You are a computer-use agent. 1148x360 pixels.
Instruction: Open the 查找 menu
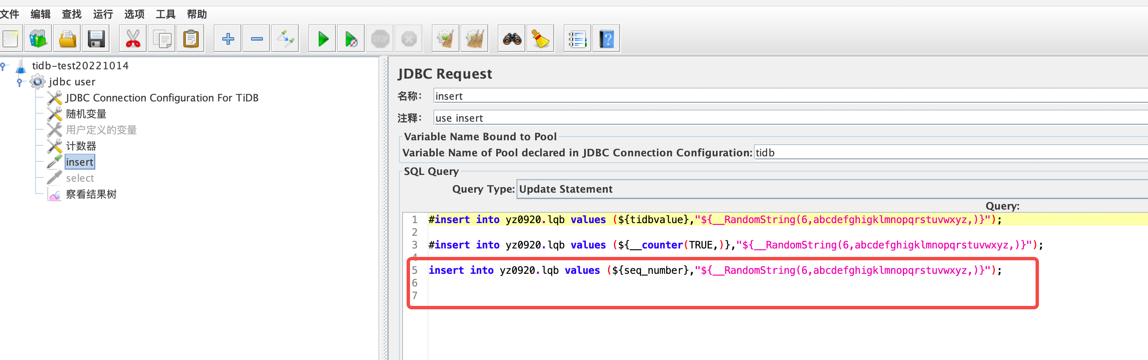[x=72, y=14]
